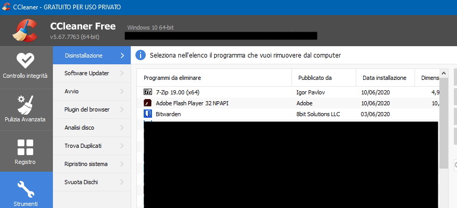Screen dimensions: 457x208
Task: Select the Bitwarden program row
Action: (288, 114)
